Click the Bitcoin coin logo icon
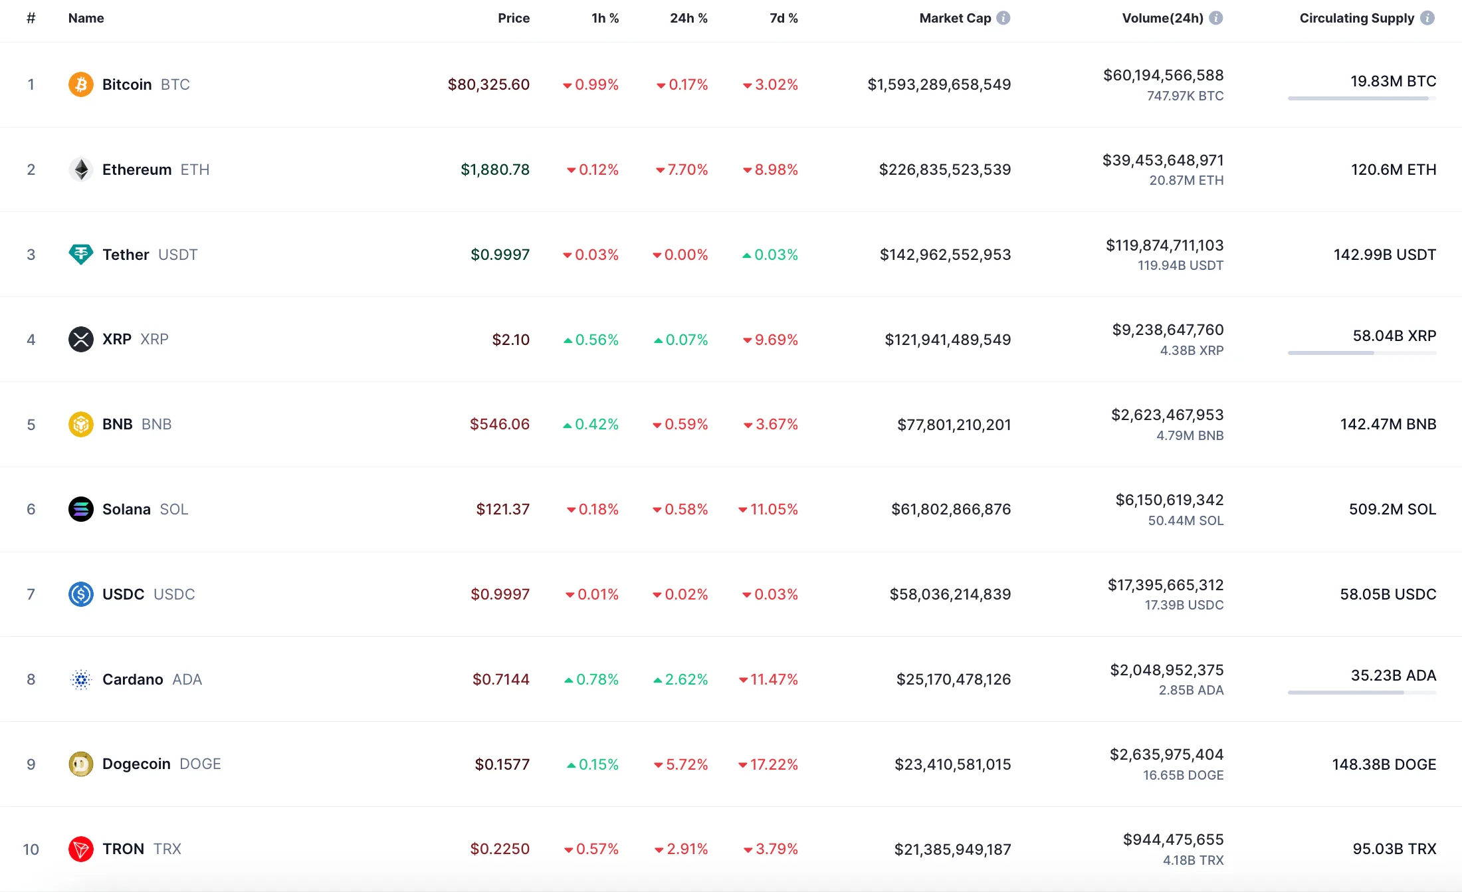Viewport: 1462px width, 892px height. click(x=80, y=84)
